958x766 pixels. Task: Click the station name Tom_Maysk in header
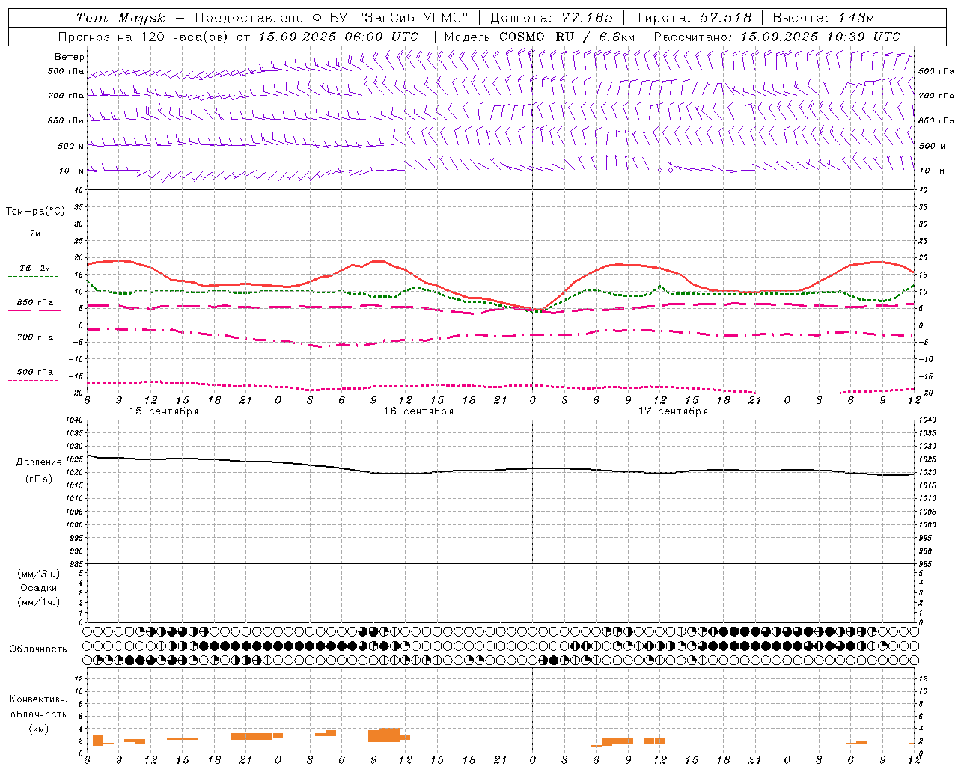tap(120, 18)
